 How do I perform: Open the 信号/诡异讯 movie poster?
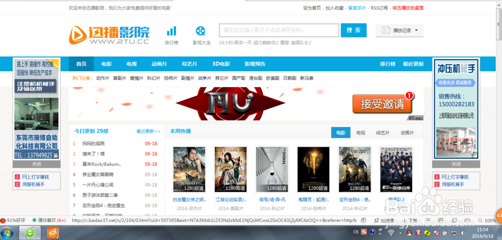272,169
